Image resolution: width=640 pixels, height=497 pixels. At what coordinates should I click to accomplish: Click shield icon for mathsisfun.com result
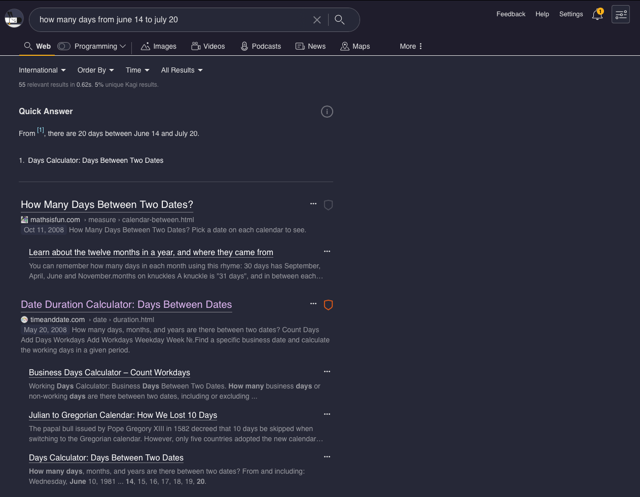(328, 205)
